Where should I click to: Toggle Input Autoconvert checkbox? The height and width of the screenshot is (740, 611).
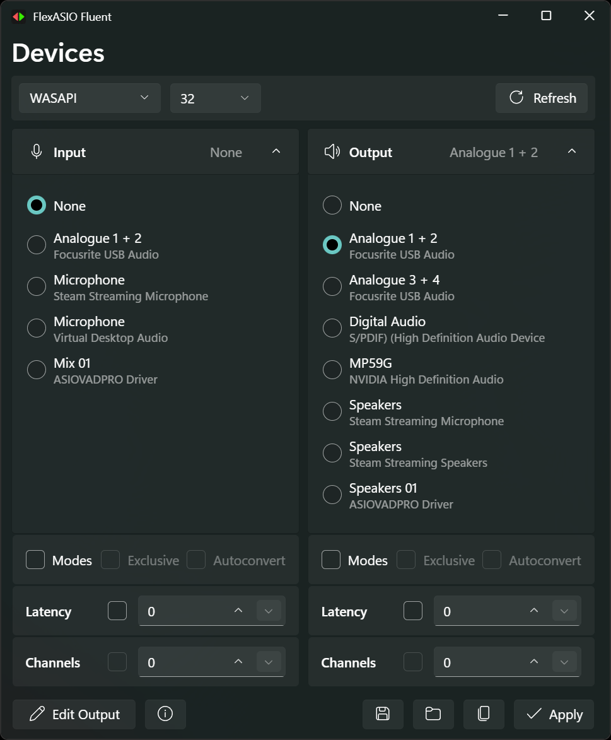pyautogui.click(x=196, y=560)
